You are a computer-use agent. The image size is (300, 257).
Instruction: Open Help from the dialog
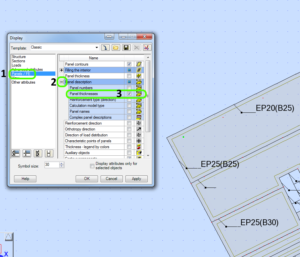[x=25, y=179]
